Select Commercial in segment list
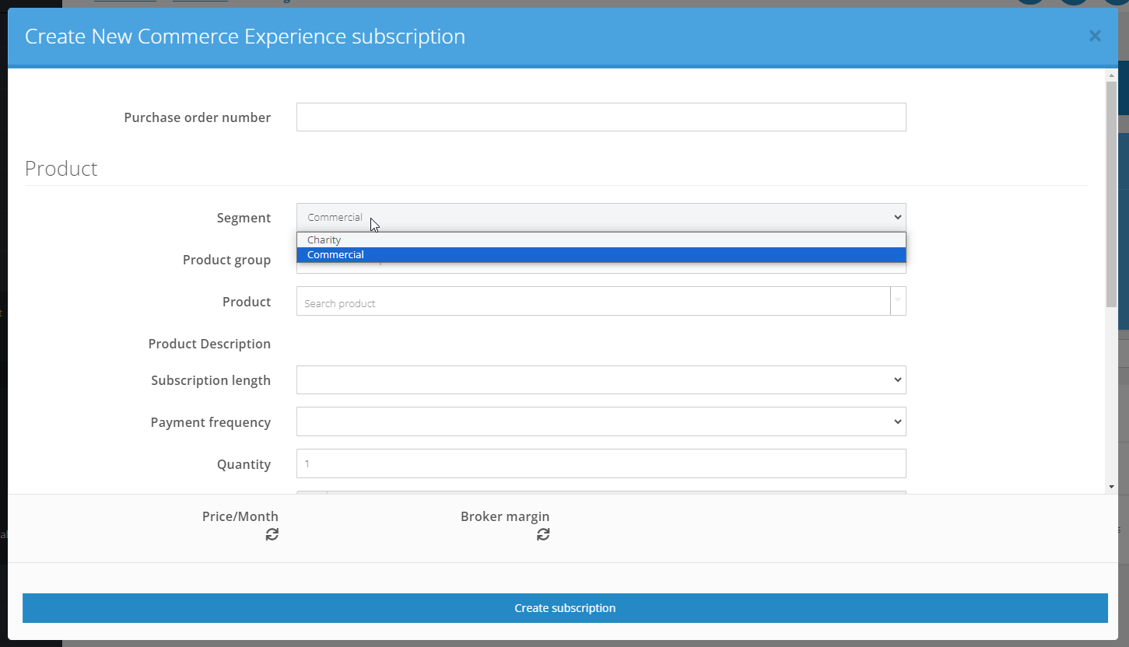Image resolution: width=1129 pixels, height=647 pixels. click(x=601, y=255)
